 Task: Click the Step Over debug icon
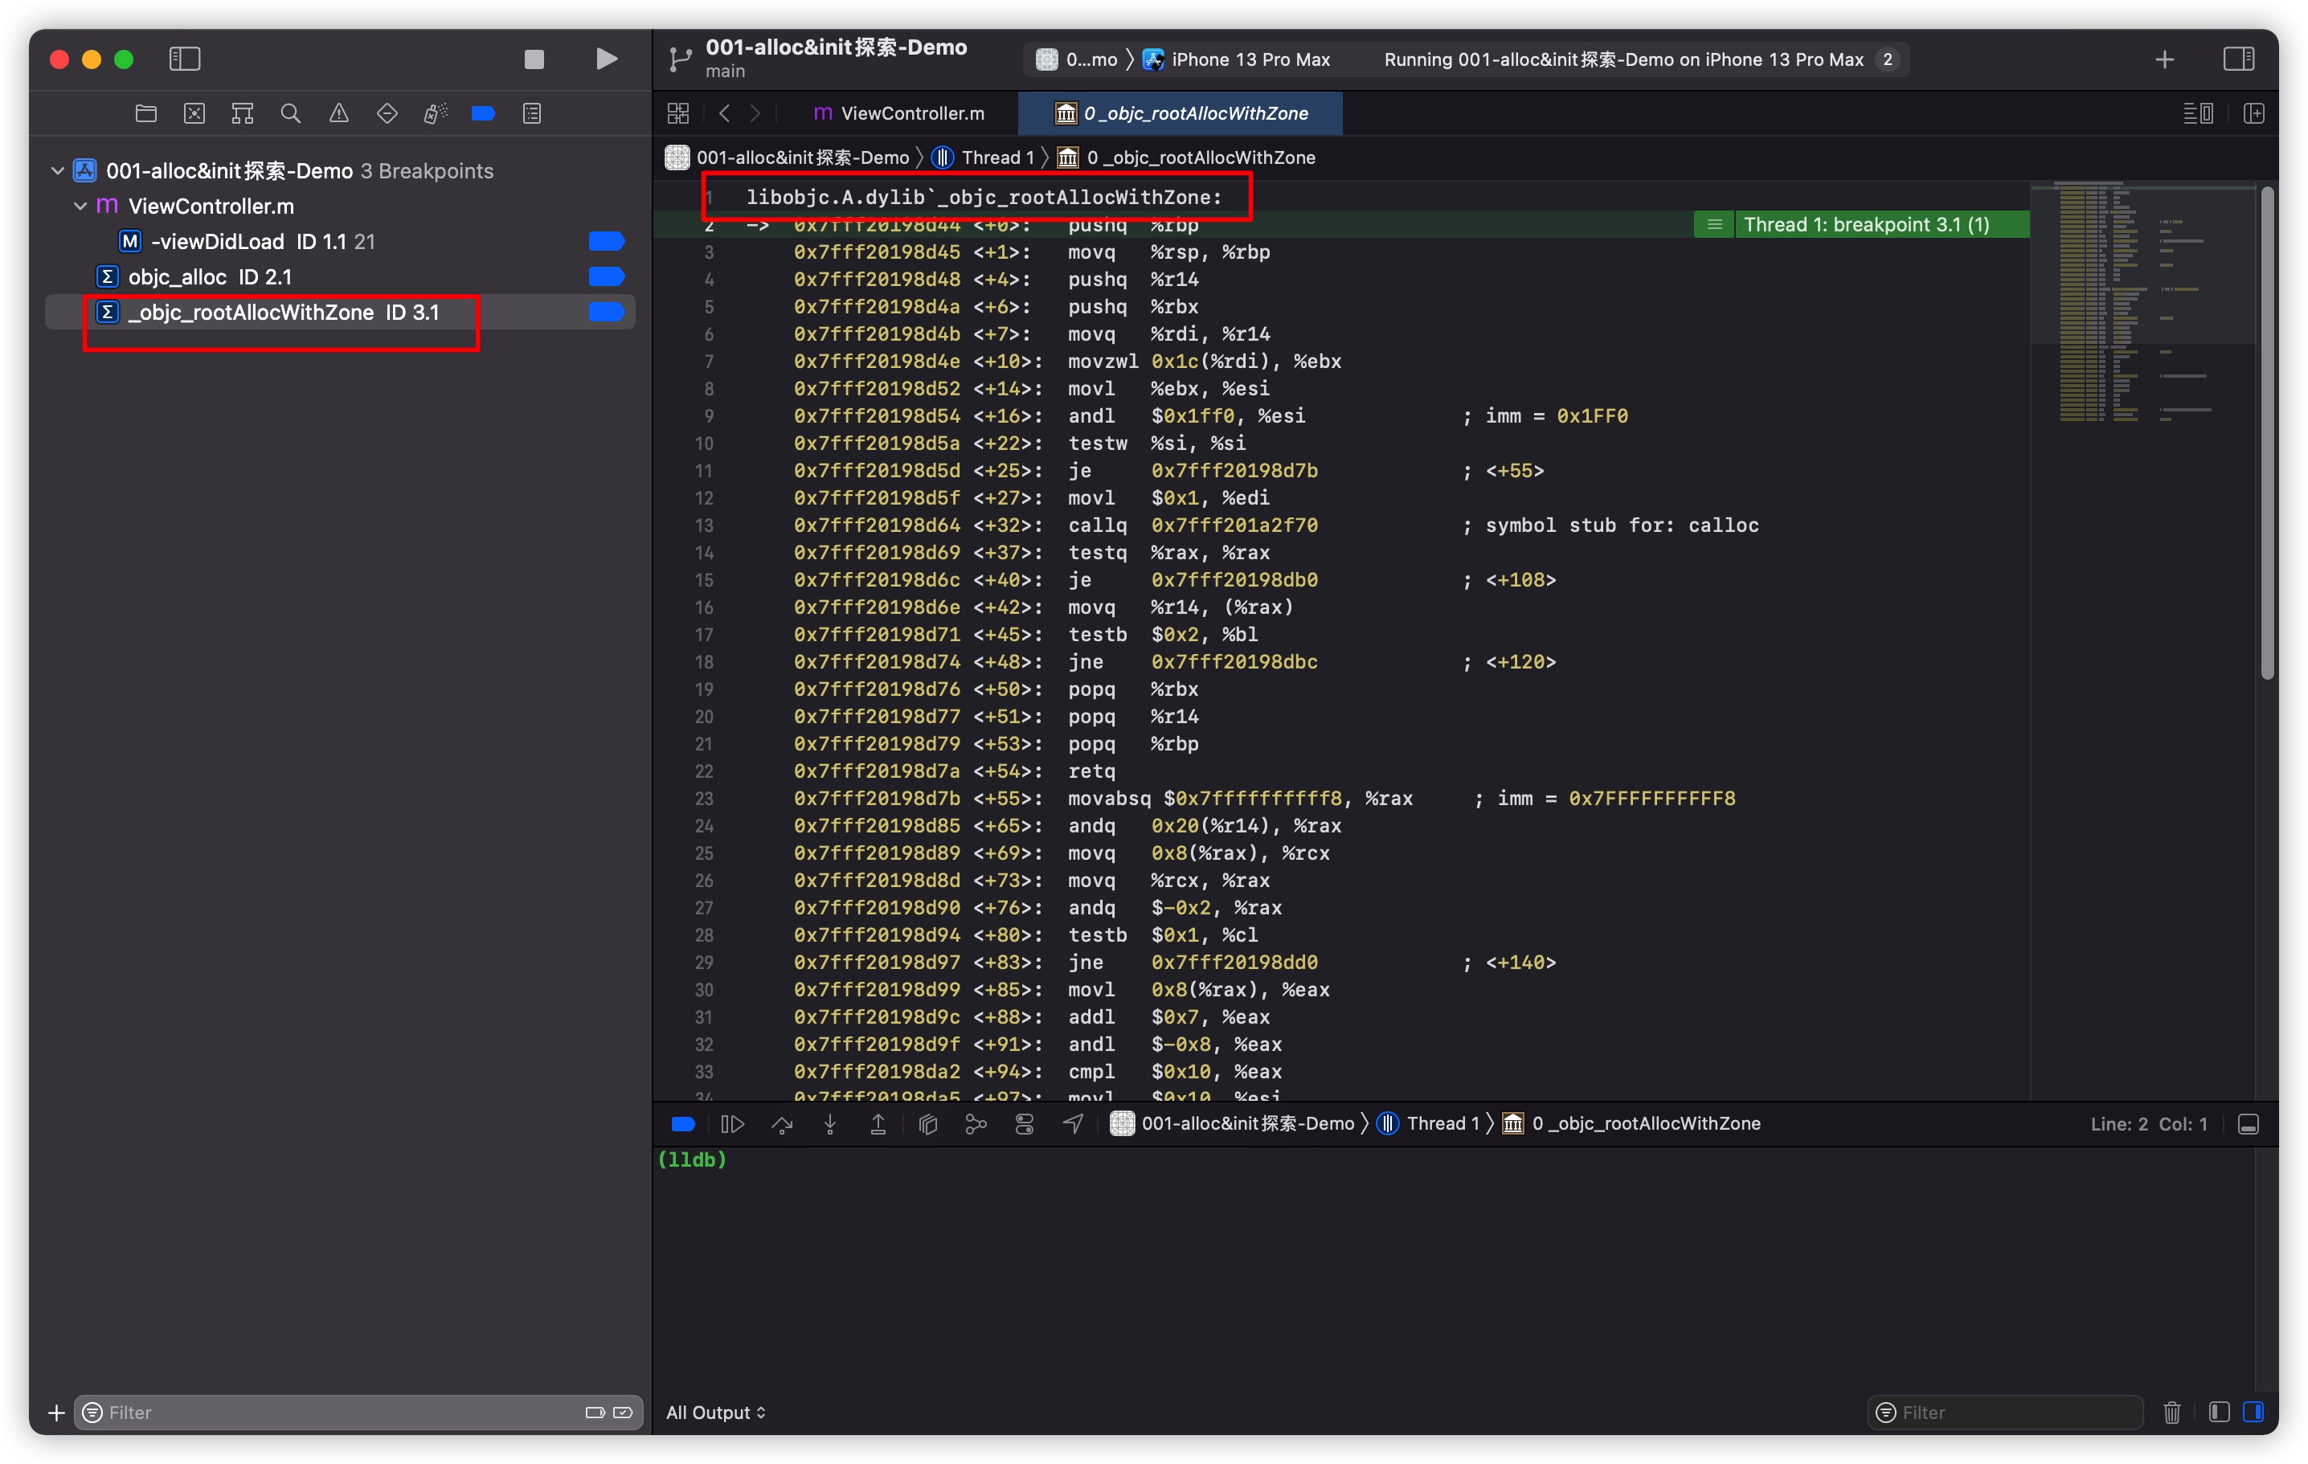782,1124
